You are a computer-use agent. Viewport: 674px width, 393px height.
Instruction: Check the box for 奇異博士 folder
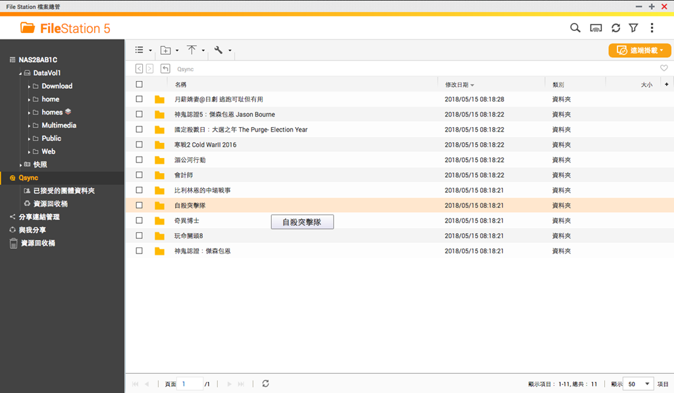(140, 220)
